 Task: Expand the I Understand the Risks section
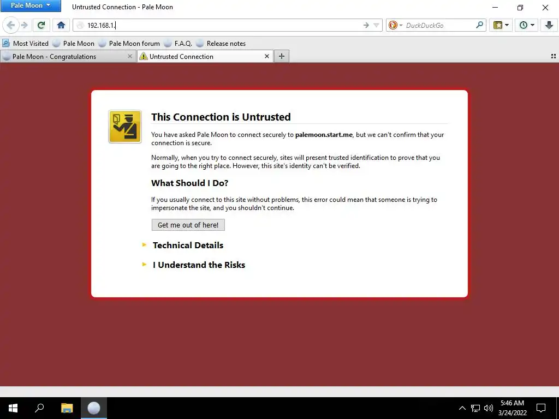[199, 265]
